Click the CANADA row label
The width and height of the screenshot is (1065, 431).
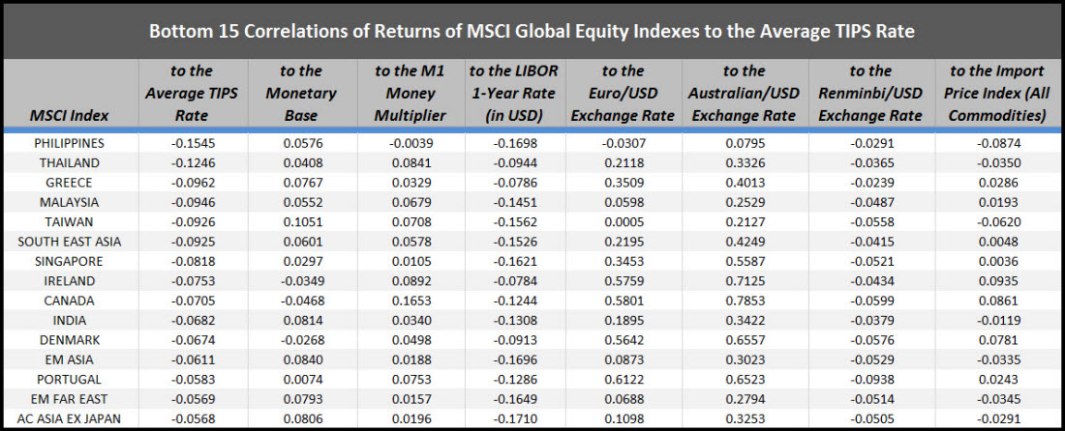pyautogui.click(x=70, y=301)
